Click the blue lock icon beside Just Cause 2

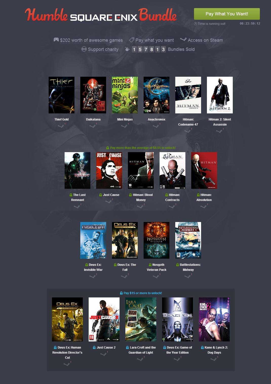pos(94,348)
